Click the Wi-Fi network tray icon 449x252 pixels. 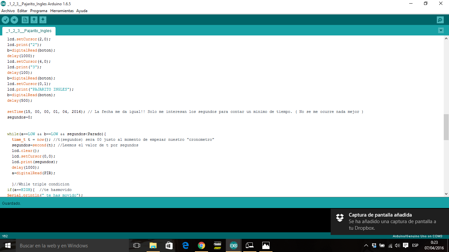(x=390, y=245)
